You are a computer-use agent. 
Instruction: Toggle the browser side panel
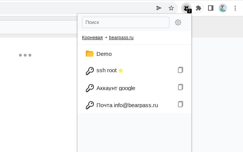211,8
